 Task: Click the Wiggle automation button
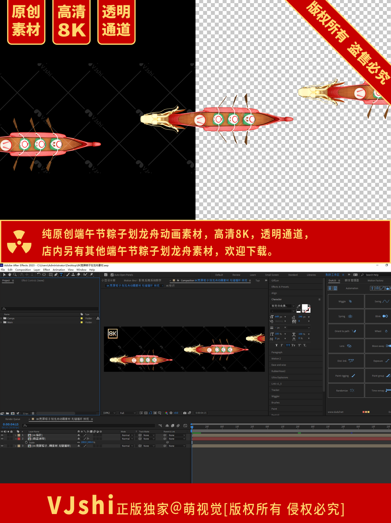(346, 301)
